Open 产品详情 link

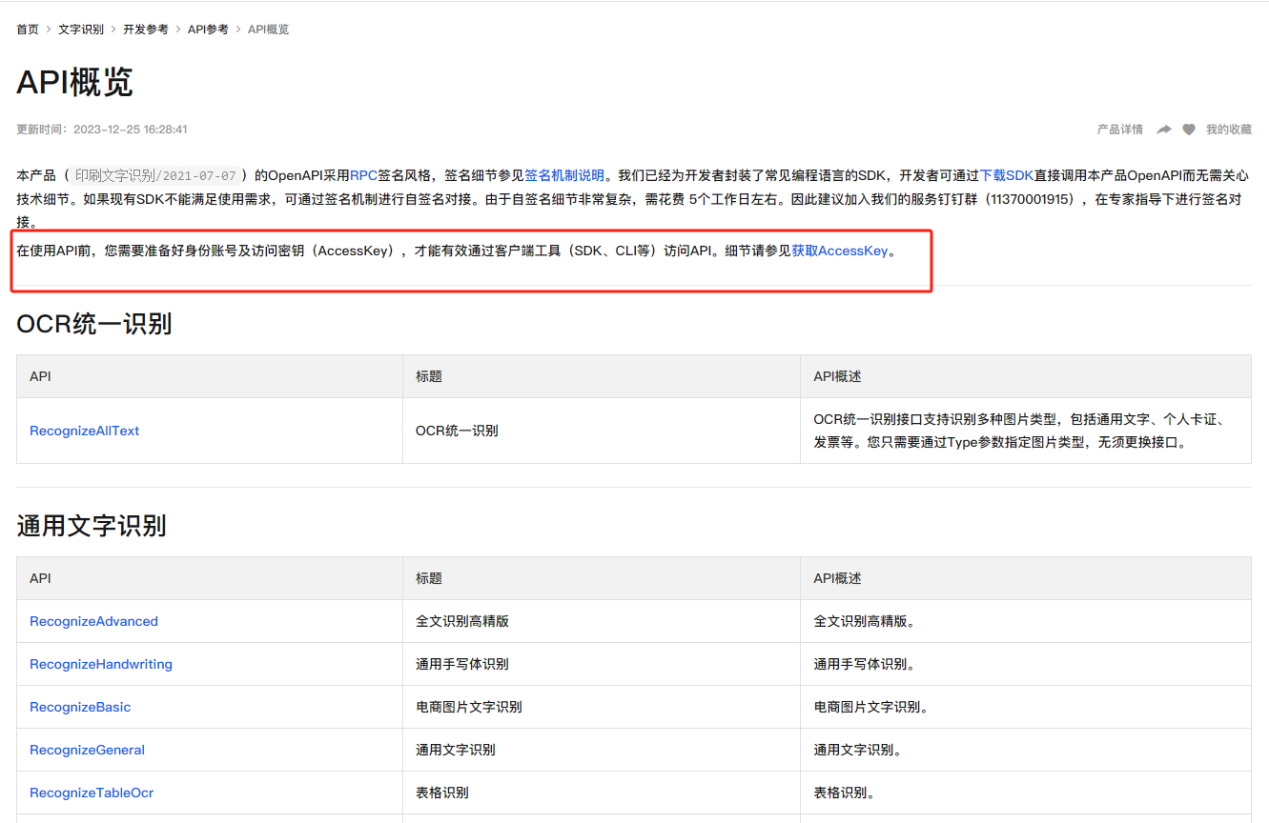[1120, 130]
